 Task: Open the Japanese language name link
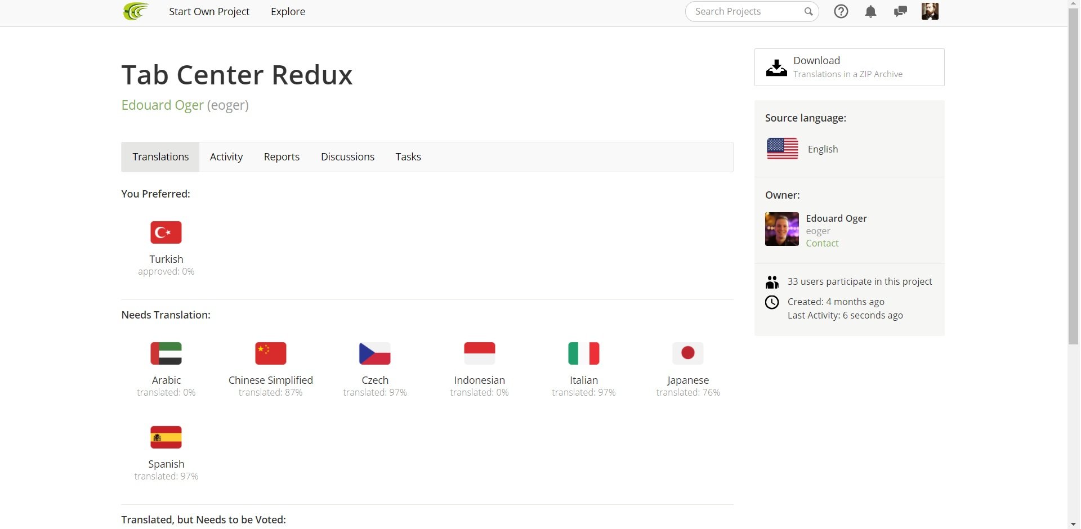coord(688,380)
